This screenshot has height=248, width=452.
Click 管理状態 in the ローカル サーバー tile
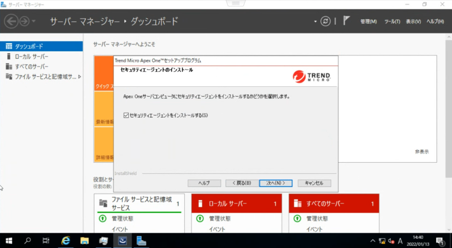pyautogui.click(x=220, y=219)
